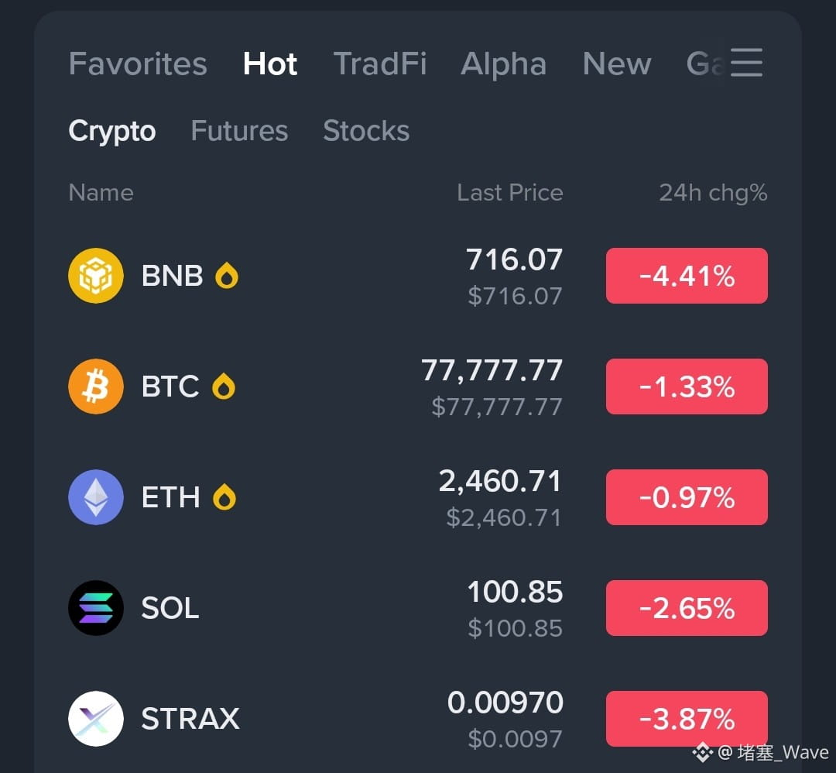Viewport: 836px width, 773px height.
Task: Click the BNB -4.41% change badge
Action: [x=687, y=276]
